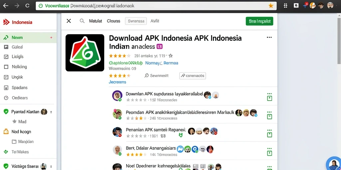
Task: Open the apps grid icon in browser toolbar
Action: [285, 6]
